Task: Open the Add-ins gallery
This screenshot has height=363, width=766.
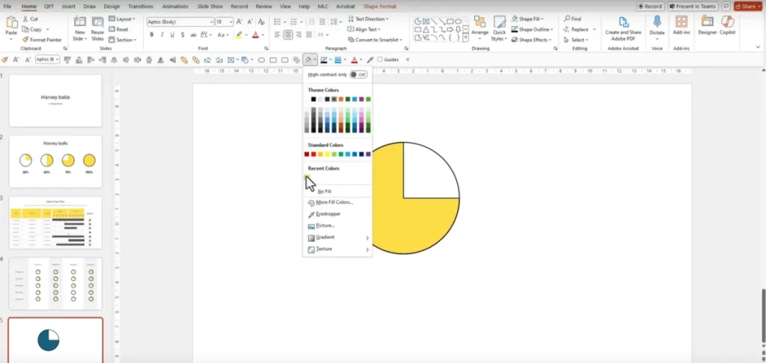Action: [x=681, y=25]
